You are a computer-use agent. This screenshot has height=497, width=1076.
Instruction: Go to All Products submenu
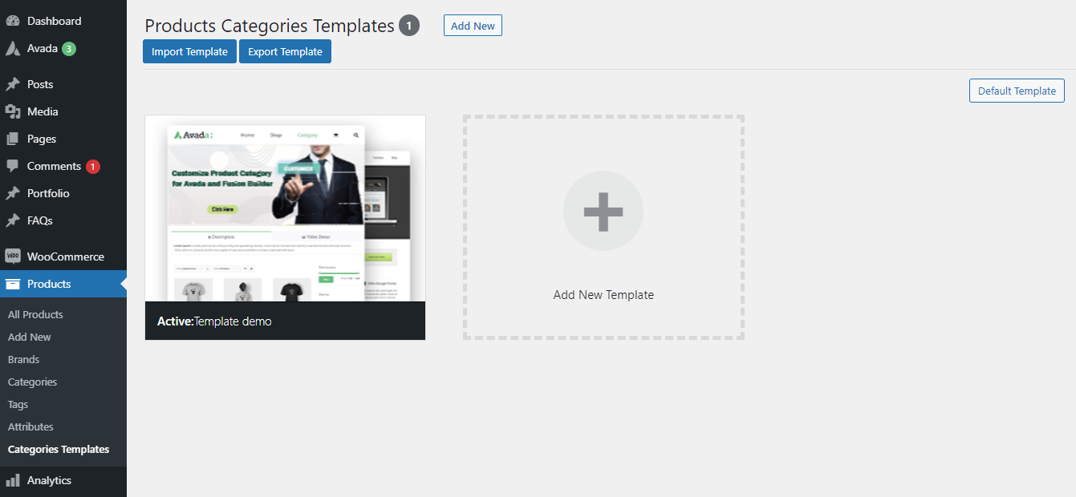(x=35, y=314)
